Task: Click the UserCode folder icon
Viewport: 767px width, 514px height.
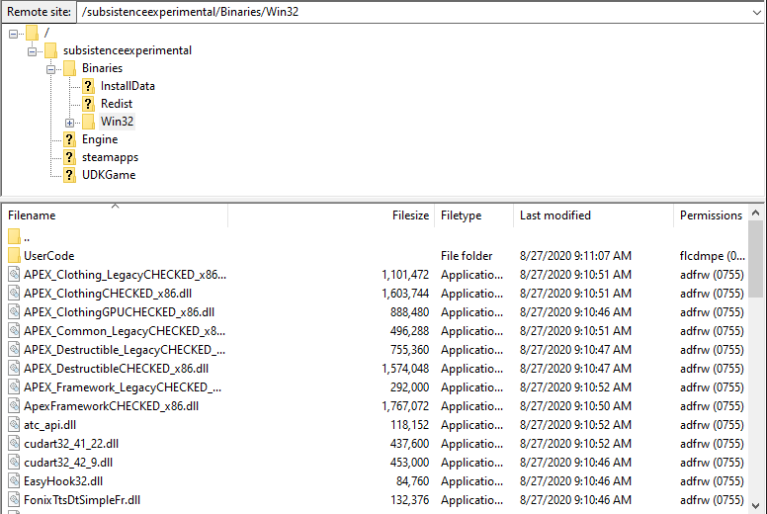Action: (14, 256)
